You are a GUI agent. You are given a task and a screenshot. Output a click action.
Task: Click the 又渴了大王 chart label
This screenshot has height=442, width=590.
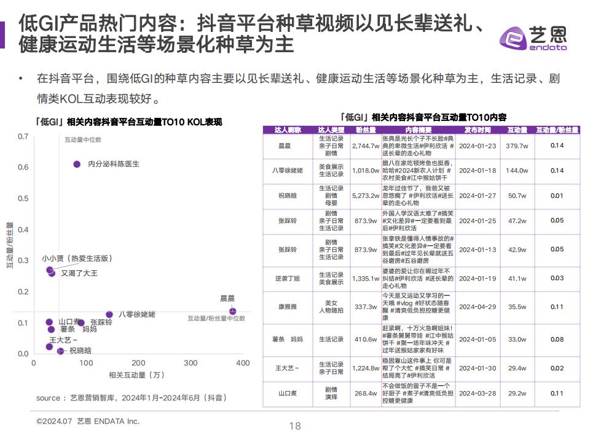pyautogui.click(x=79, y=273)
